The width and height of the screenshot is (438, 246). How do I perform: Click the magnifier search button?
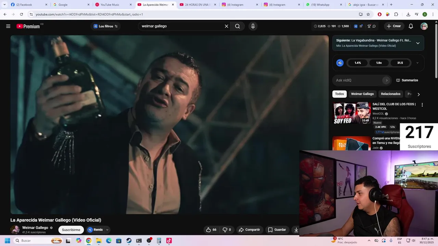point(237,26)
